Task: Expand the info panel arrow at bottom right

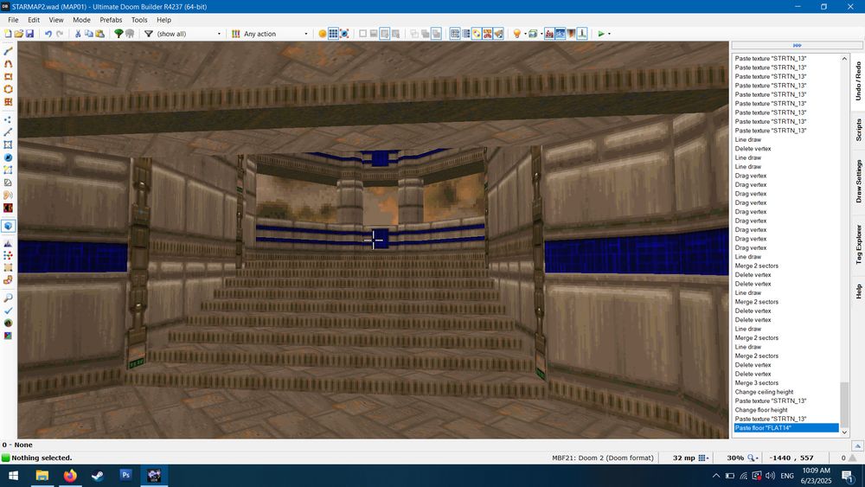Action: pyautogui.click(x=858, y=445)
